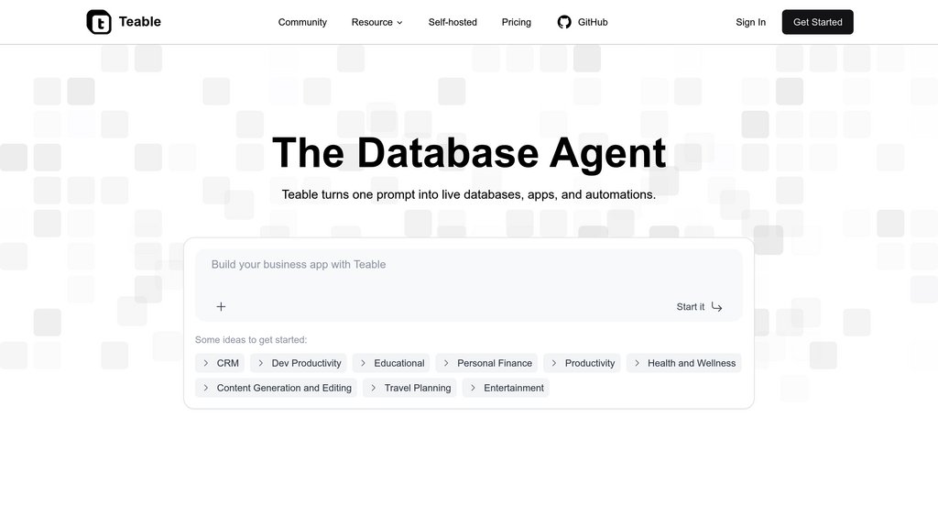The width and height of the screenshot is (938, 528).
Task: Click the Sign In link
Action: (x=750, y=22)
